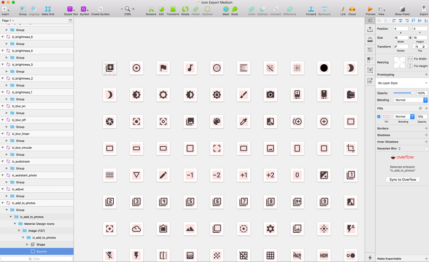Collapse the ic_blur_on artboard in layers
The height and width of the screenshot is (262, 429).
(x=3, y=106)
